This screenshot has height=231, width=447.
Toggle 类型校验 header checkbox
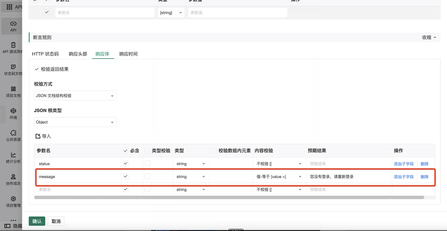147,150
